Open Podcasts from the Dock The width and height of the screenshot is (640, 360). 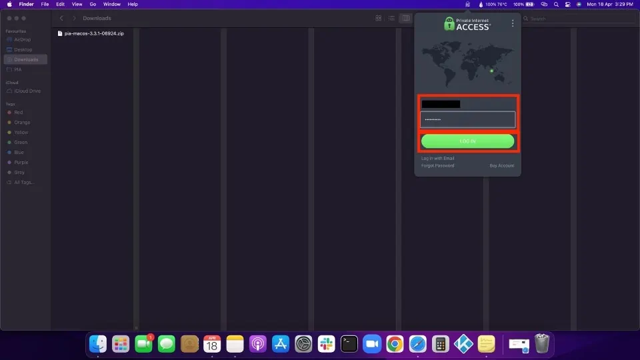pyautogui.click(x=258, y=344)
